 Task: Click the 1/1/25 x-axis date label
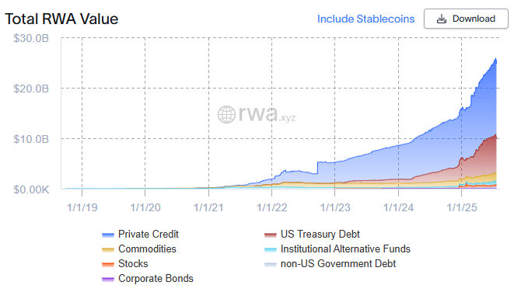462,207
